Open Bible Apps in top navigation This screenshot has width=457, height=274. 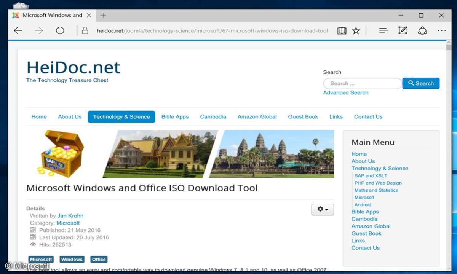tap(175, 117)
